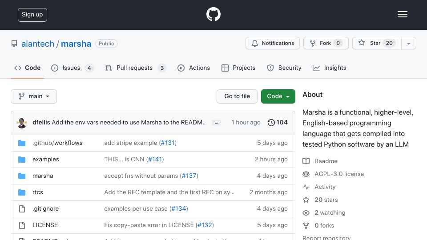This screenshot has height=240, width=427.
Task: Open the examples folder
Action: pyautogui.click(x=45, y=159)
